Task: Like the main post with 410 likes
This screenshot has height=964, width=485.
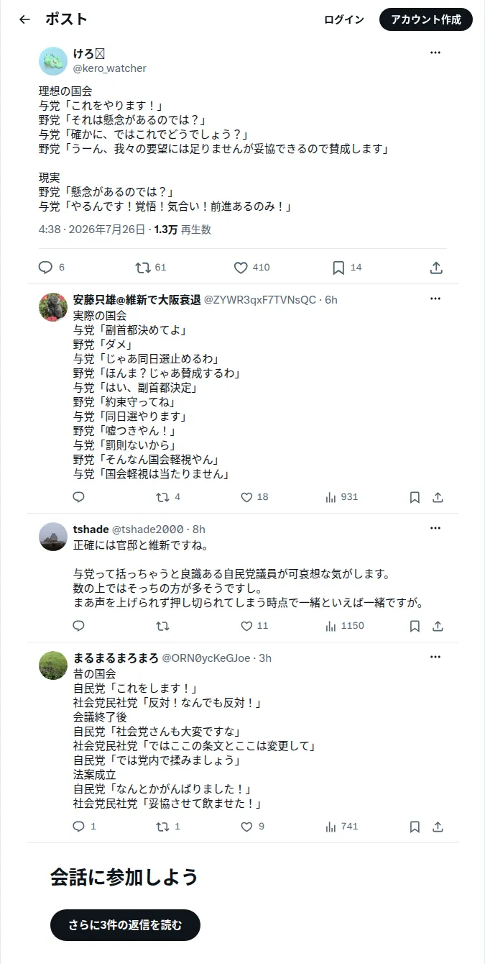Action: tap(241, 268)
